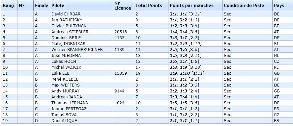The width and height of the screenshot is (293, 126).
Task: Select Jaume PERTEGAZ in Finale C
Action: pos(69,109)
